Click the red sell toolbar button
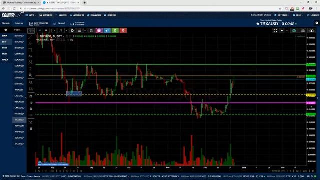The image size is (320, 180). [x=123, y=31]
